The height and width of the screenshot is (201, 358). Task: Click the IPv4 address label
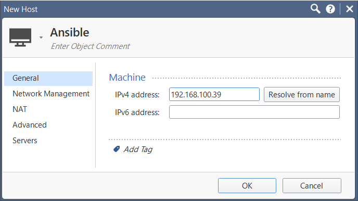pos(137,95)
